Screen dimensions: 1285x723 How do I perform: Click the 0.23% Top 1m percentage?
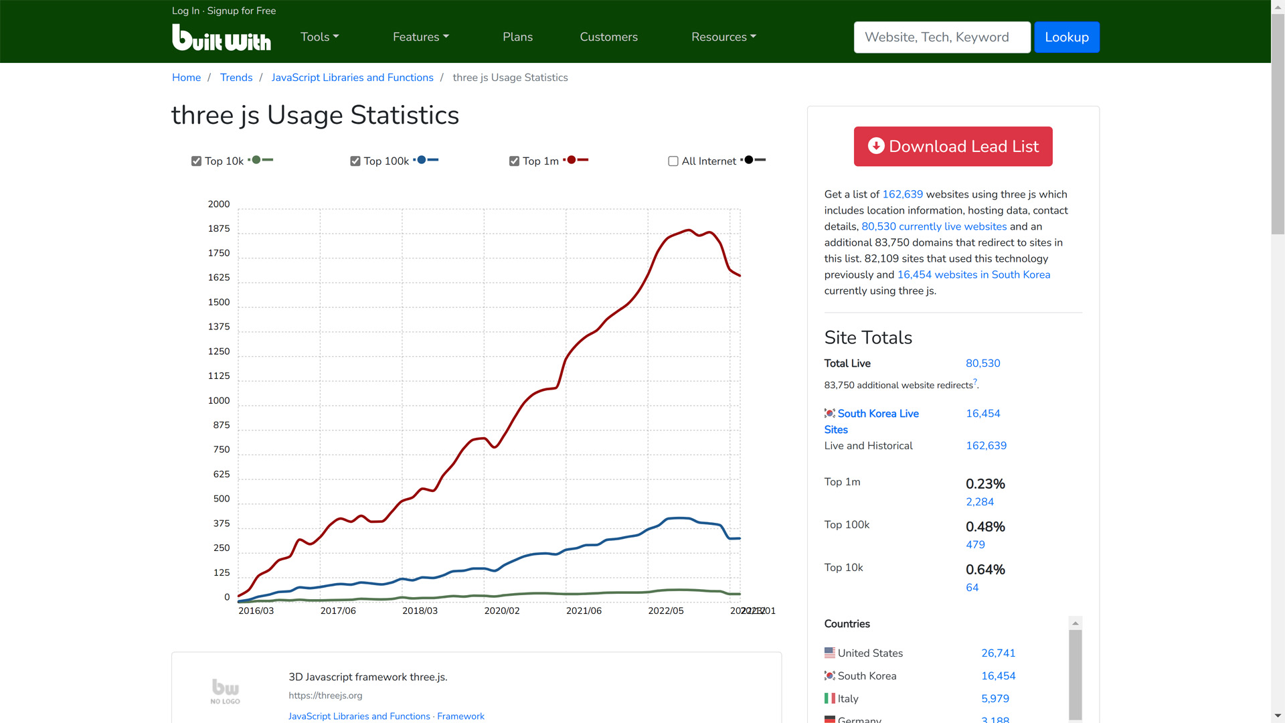(985, 484)
